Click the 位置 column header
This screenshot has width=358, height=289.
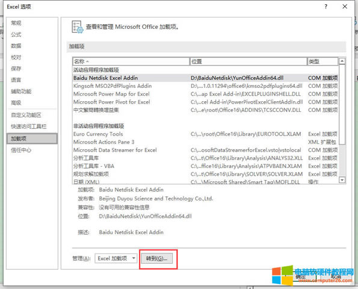pos(248,61)
